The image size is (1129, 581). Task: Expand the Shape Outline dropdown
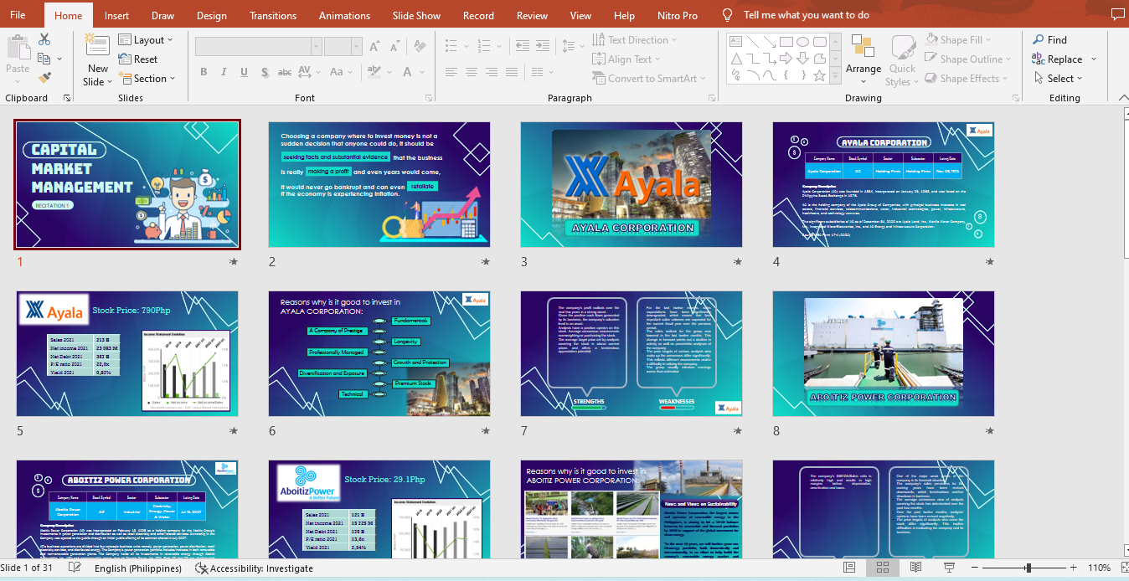point(968,59)
